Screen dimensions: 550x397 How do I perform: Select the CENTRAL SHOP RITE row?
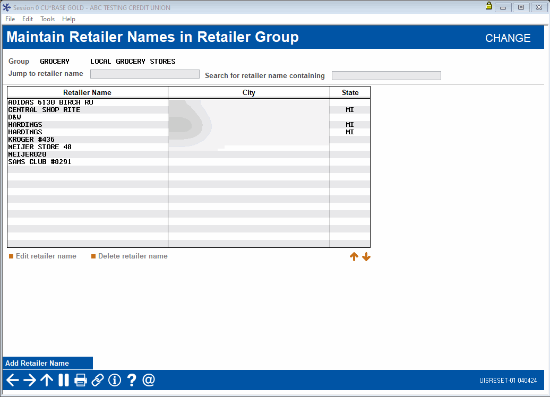pos(188,110)
